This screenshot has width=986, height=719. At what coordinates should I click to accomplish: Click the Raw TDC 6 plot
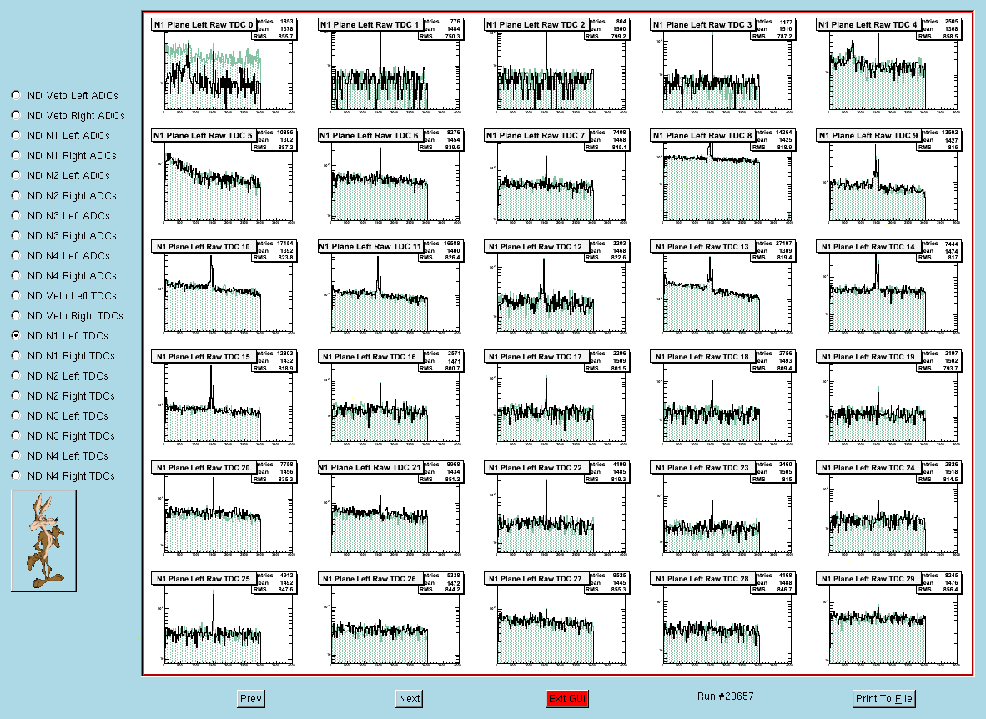[x=390, y=178]
